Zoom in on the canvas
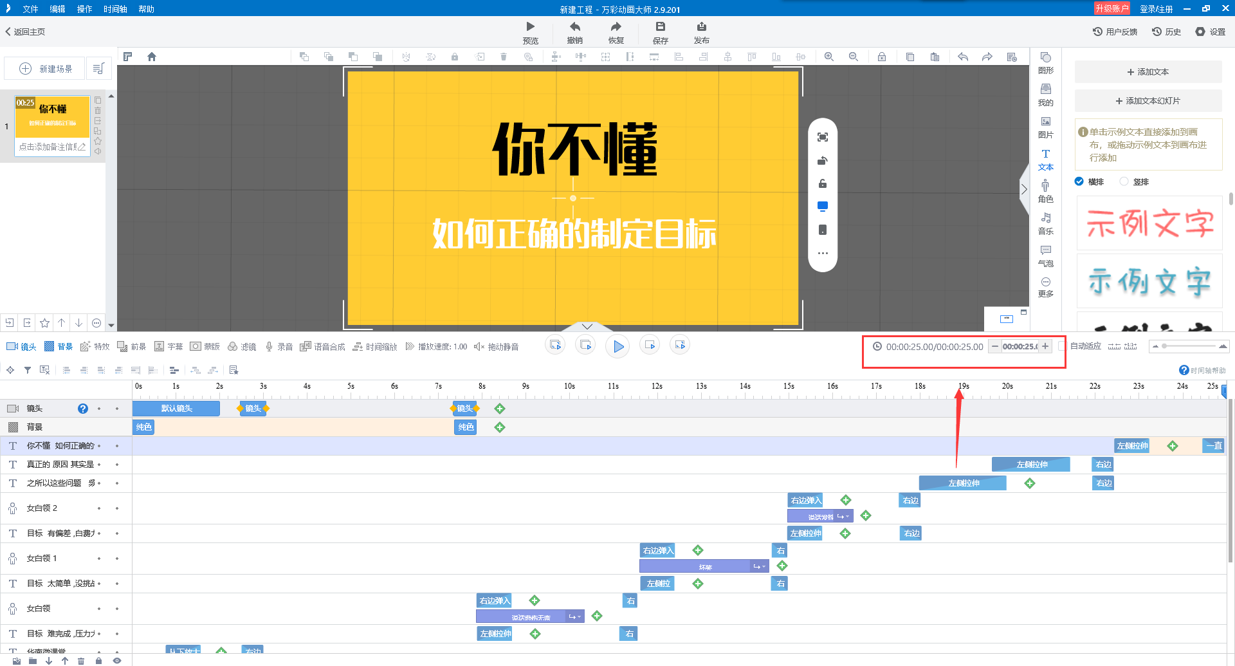 click(x=829, y=57)
